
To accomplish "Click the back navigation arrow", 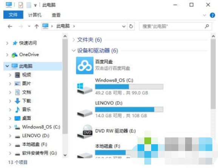I will (x=10, y=26).
